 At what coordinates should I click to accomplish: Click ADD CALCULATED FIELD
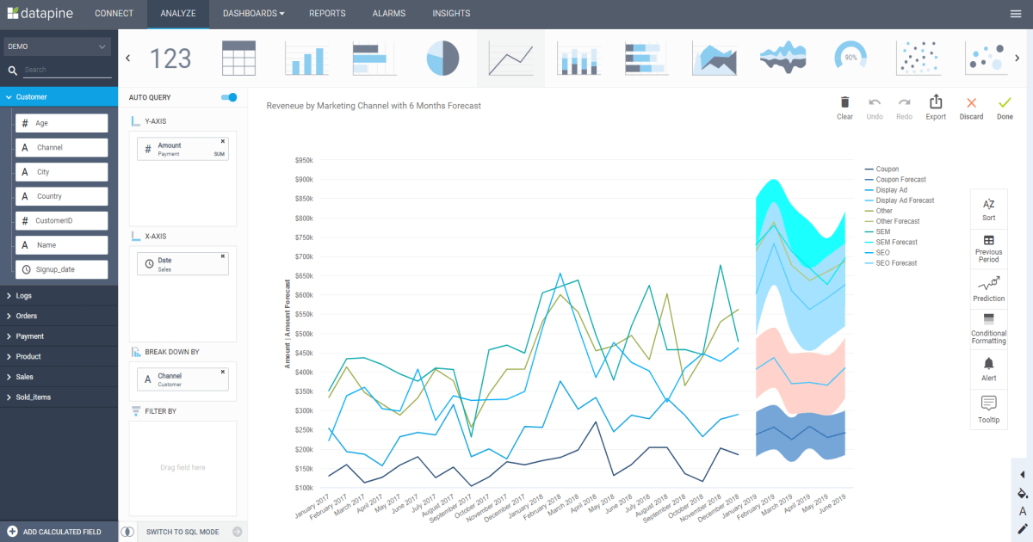[59, 532]
